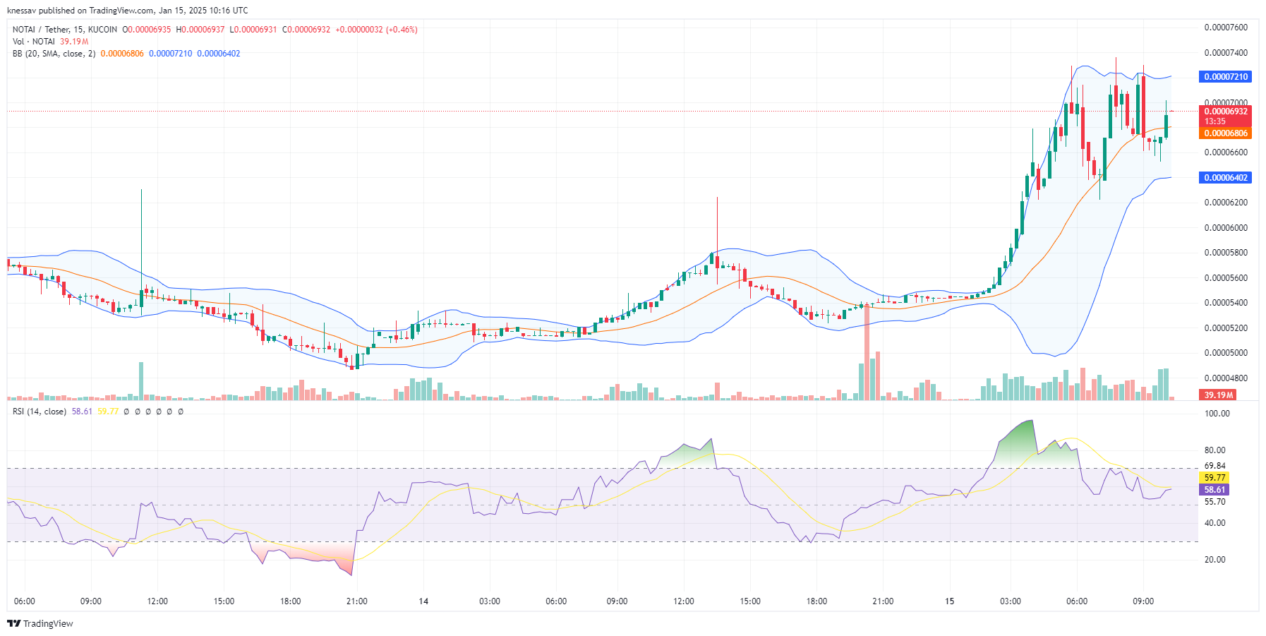Click the BB upper value 0.00007210 in the legend

coord(170,54)
